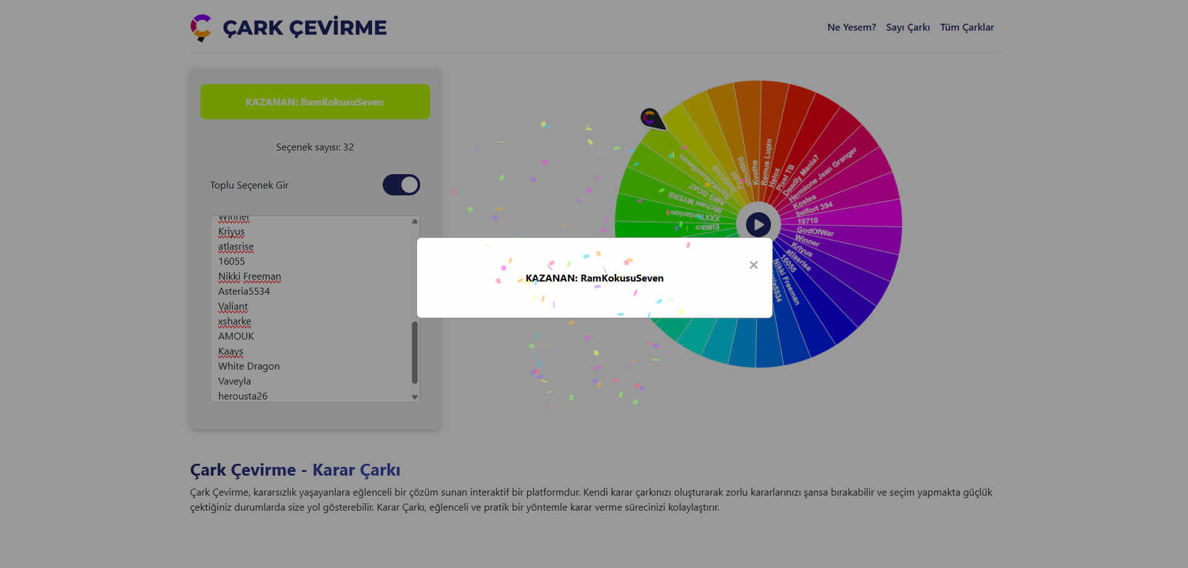This screenshot has height=568, width=1188.
Task: Click the popup text KAZANAN: RamKokusuSeven
Action: pyautogui.click(x=594, y=278)
